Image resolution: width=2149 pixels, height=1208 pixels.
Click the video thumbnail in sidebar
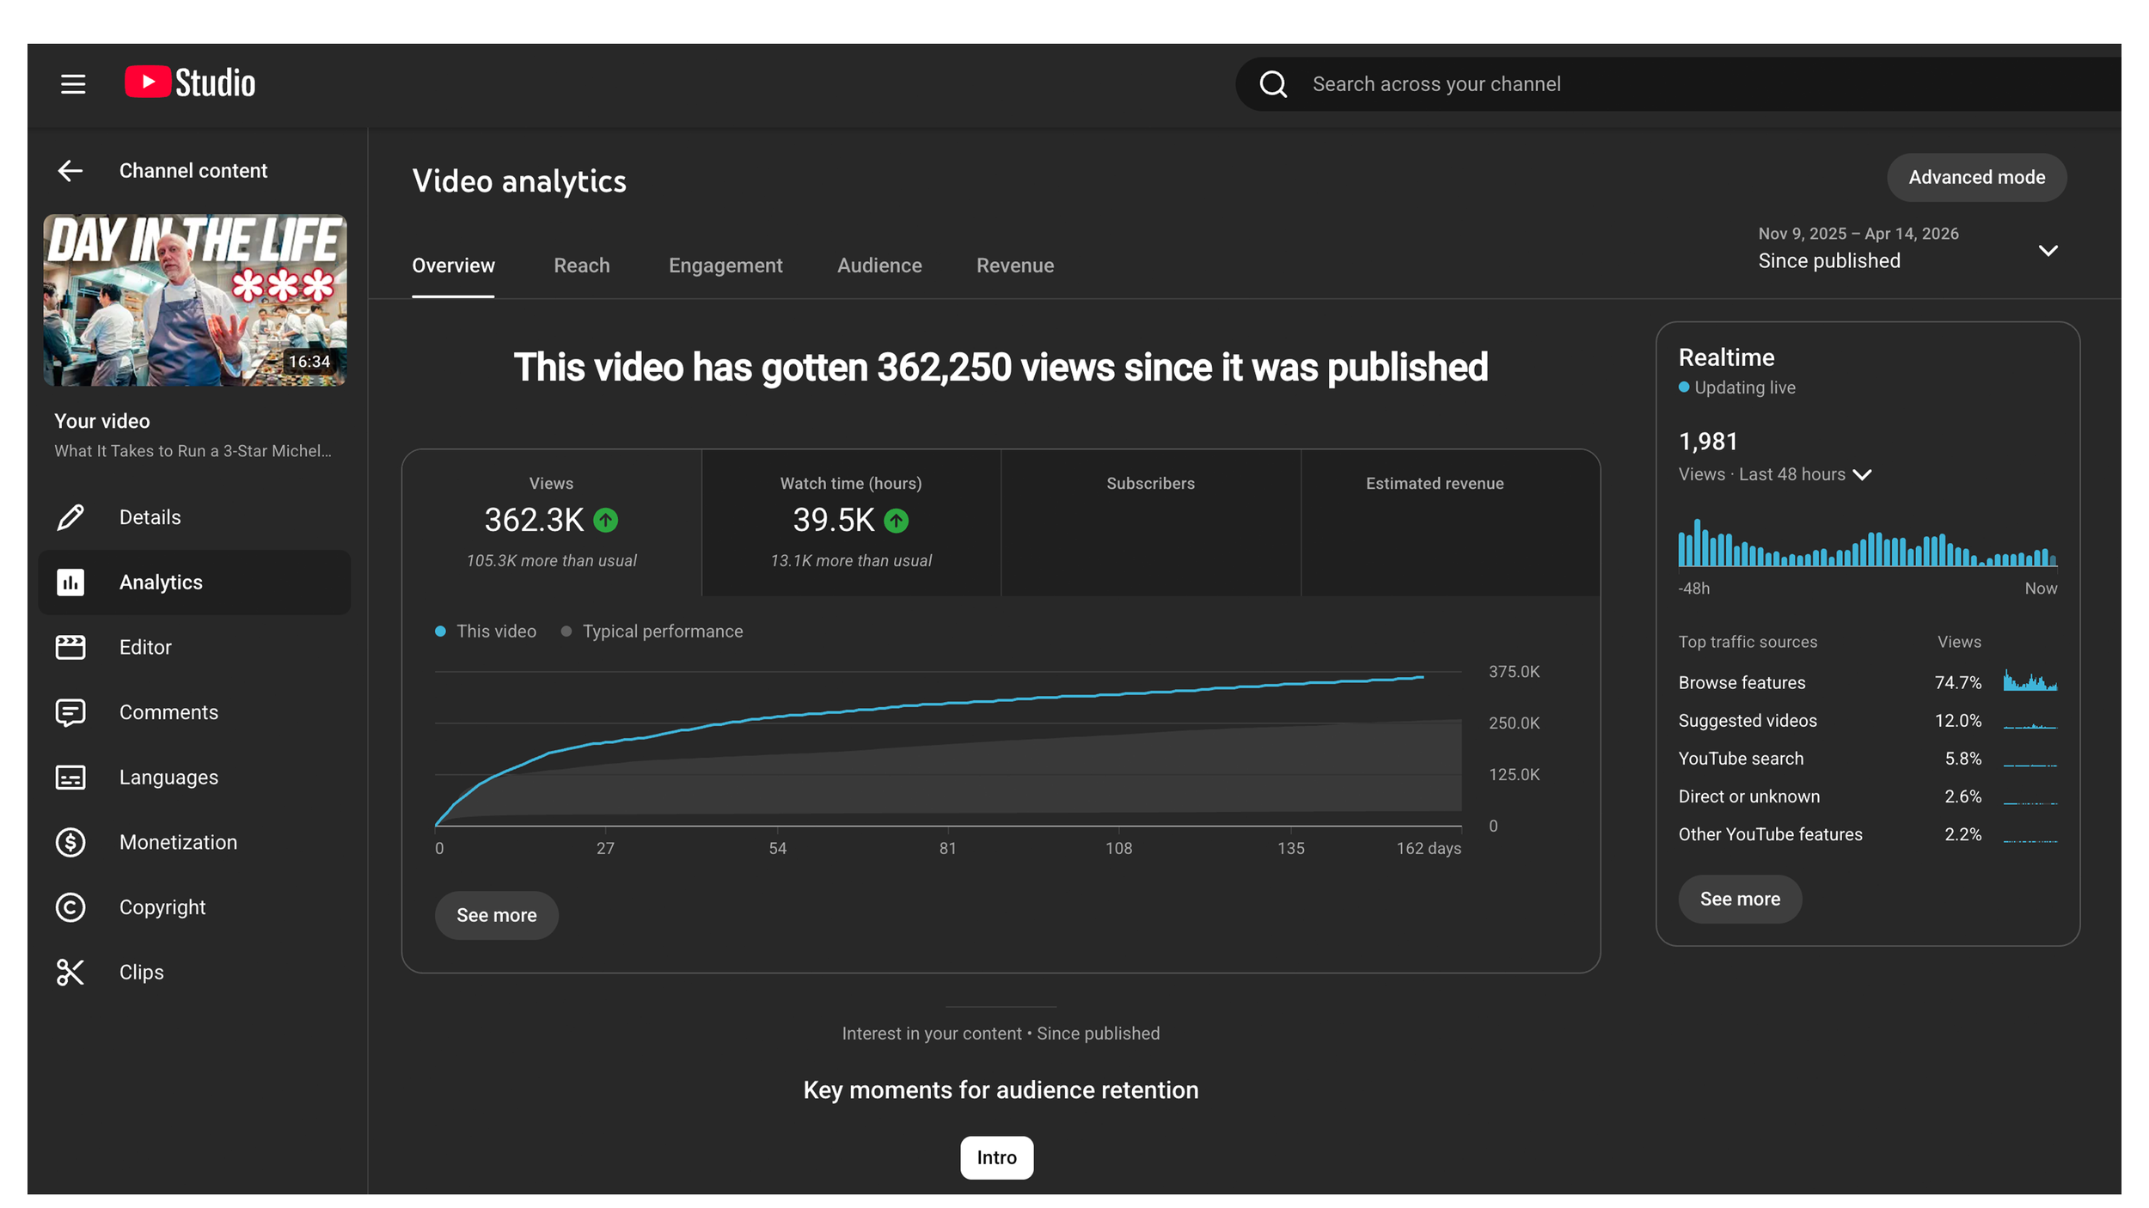click(195, 300)
